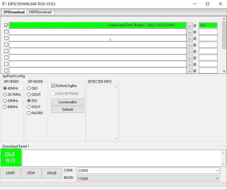Tick the fifth file row checkbox
Viewport: 227px width, 190px height.
[x=6, y=51]
